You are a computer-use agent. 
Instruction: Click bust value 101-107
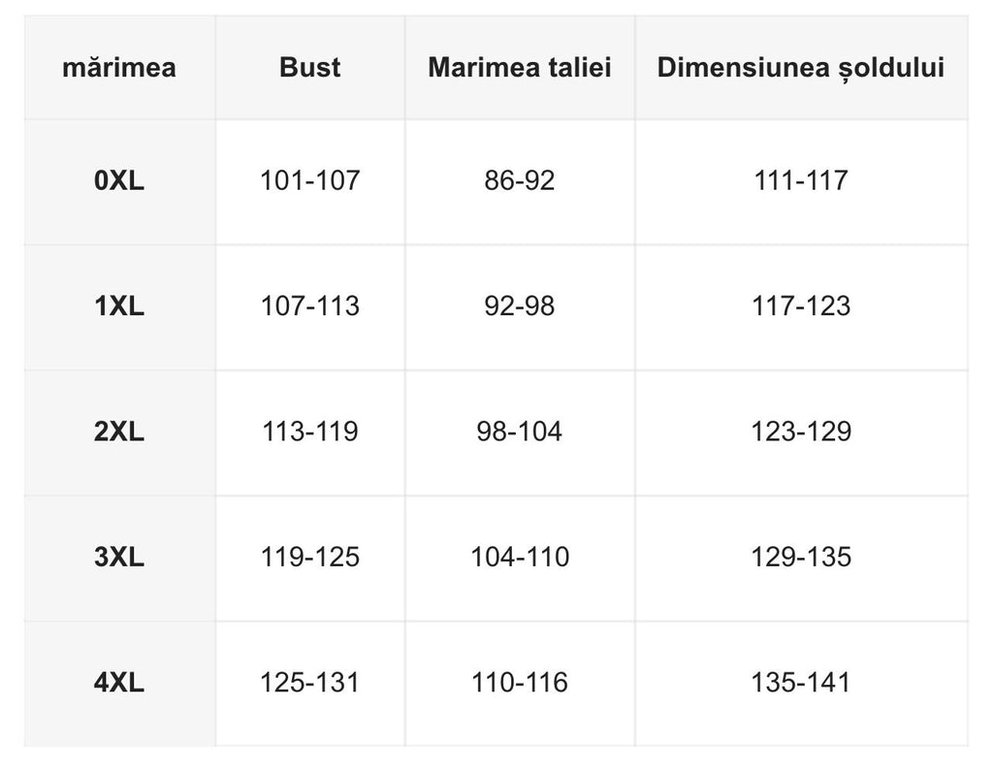pos(309,180)
